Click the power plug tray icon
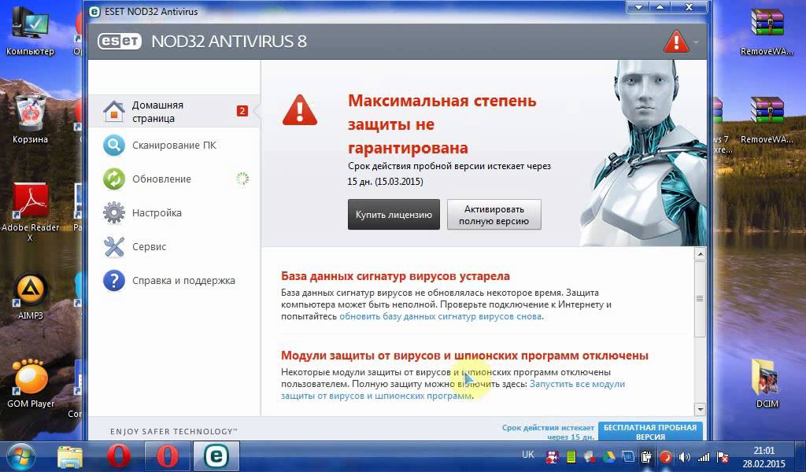Screen dimensions: 806x472 [647, 456]
